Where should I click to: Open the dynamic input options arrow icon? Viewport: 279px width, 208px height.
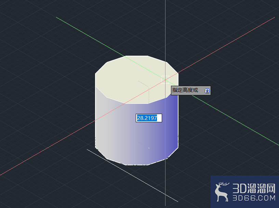(x=207, y=91)
